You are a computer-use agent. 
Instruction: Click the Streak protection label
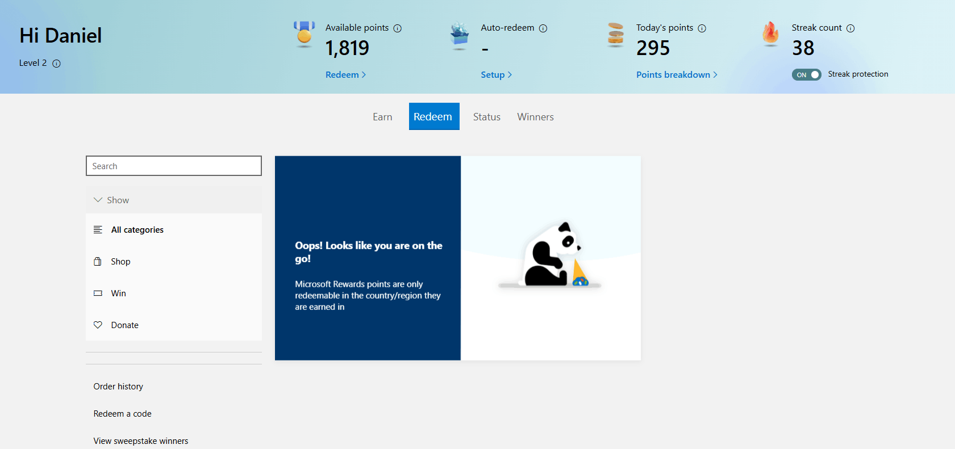pos(858,74)
